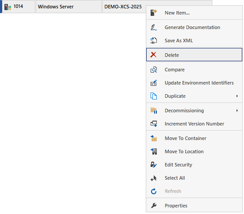Click the Windows Server type cell
Screen dimensions: 244x214
pos(69,7)
